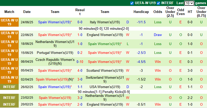The width and height of the screenshot is (207, 108).
Task: Click the INTERF label on 26/02/25 row
Action: click(x=9, y=87)
